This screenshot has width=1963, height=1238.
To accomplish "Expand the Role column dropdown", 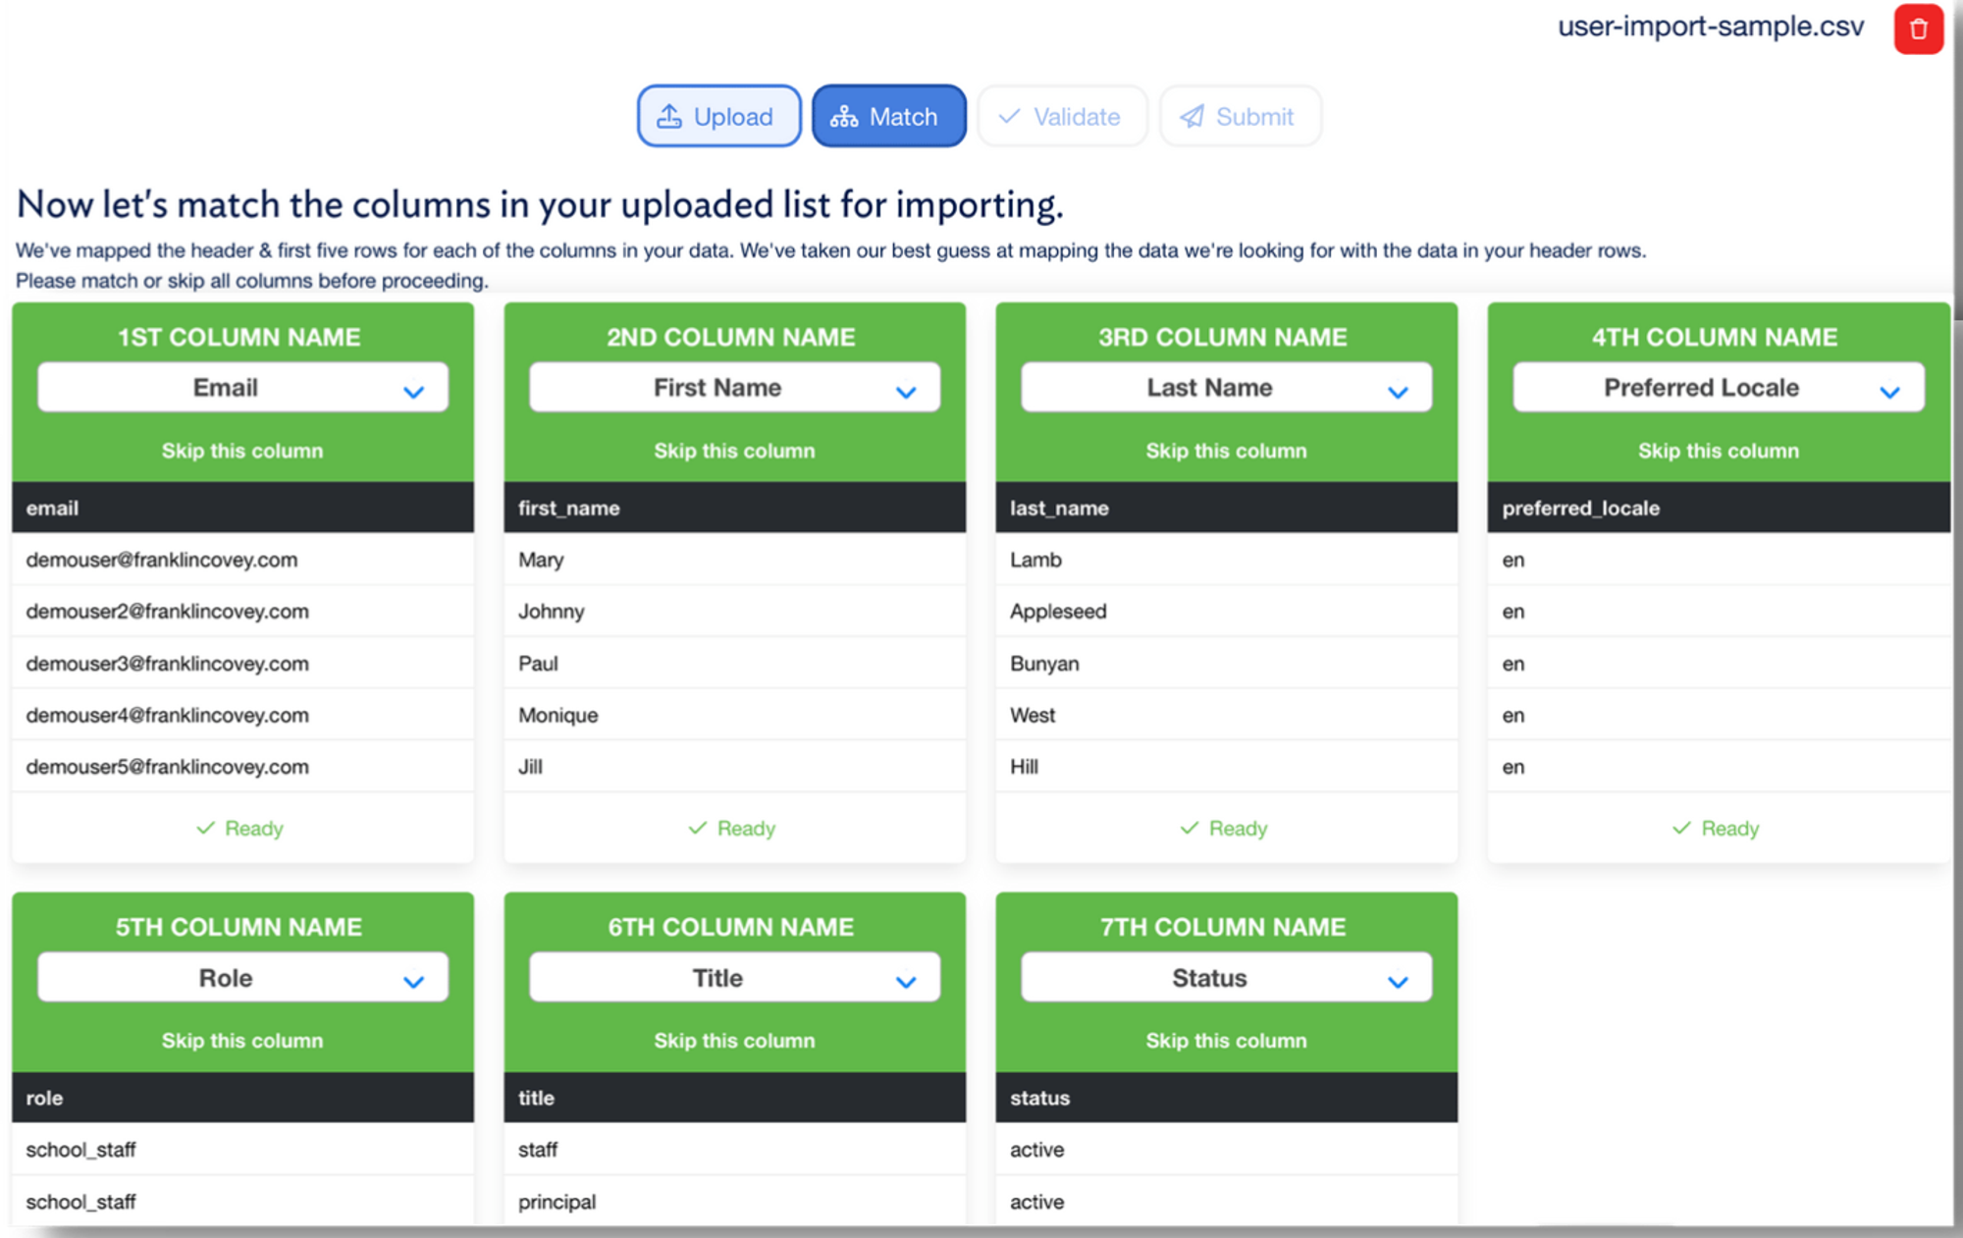I will click(x=413, y=980).
